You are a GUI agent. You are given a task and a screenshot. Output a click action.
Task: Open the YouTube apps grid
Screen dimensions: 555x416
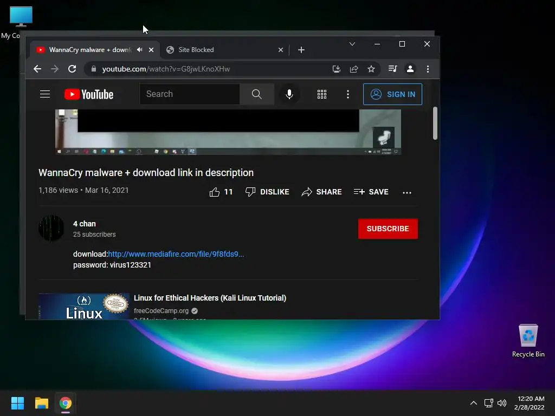point(322,94)
